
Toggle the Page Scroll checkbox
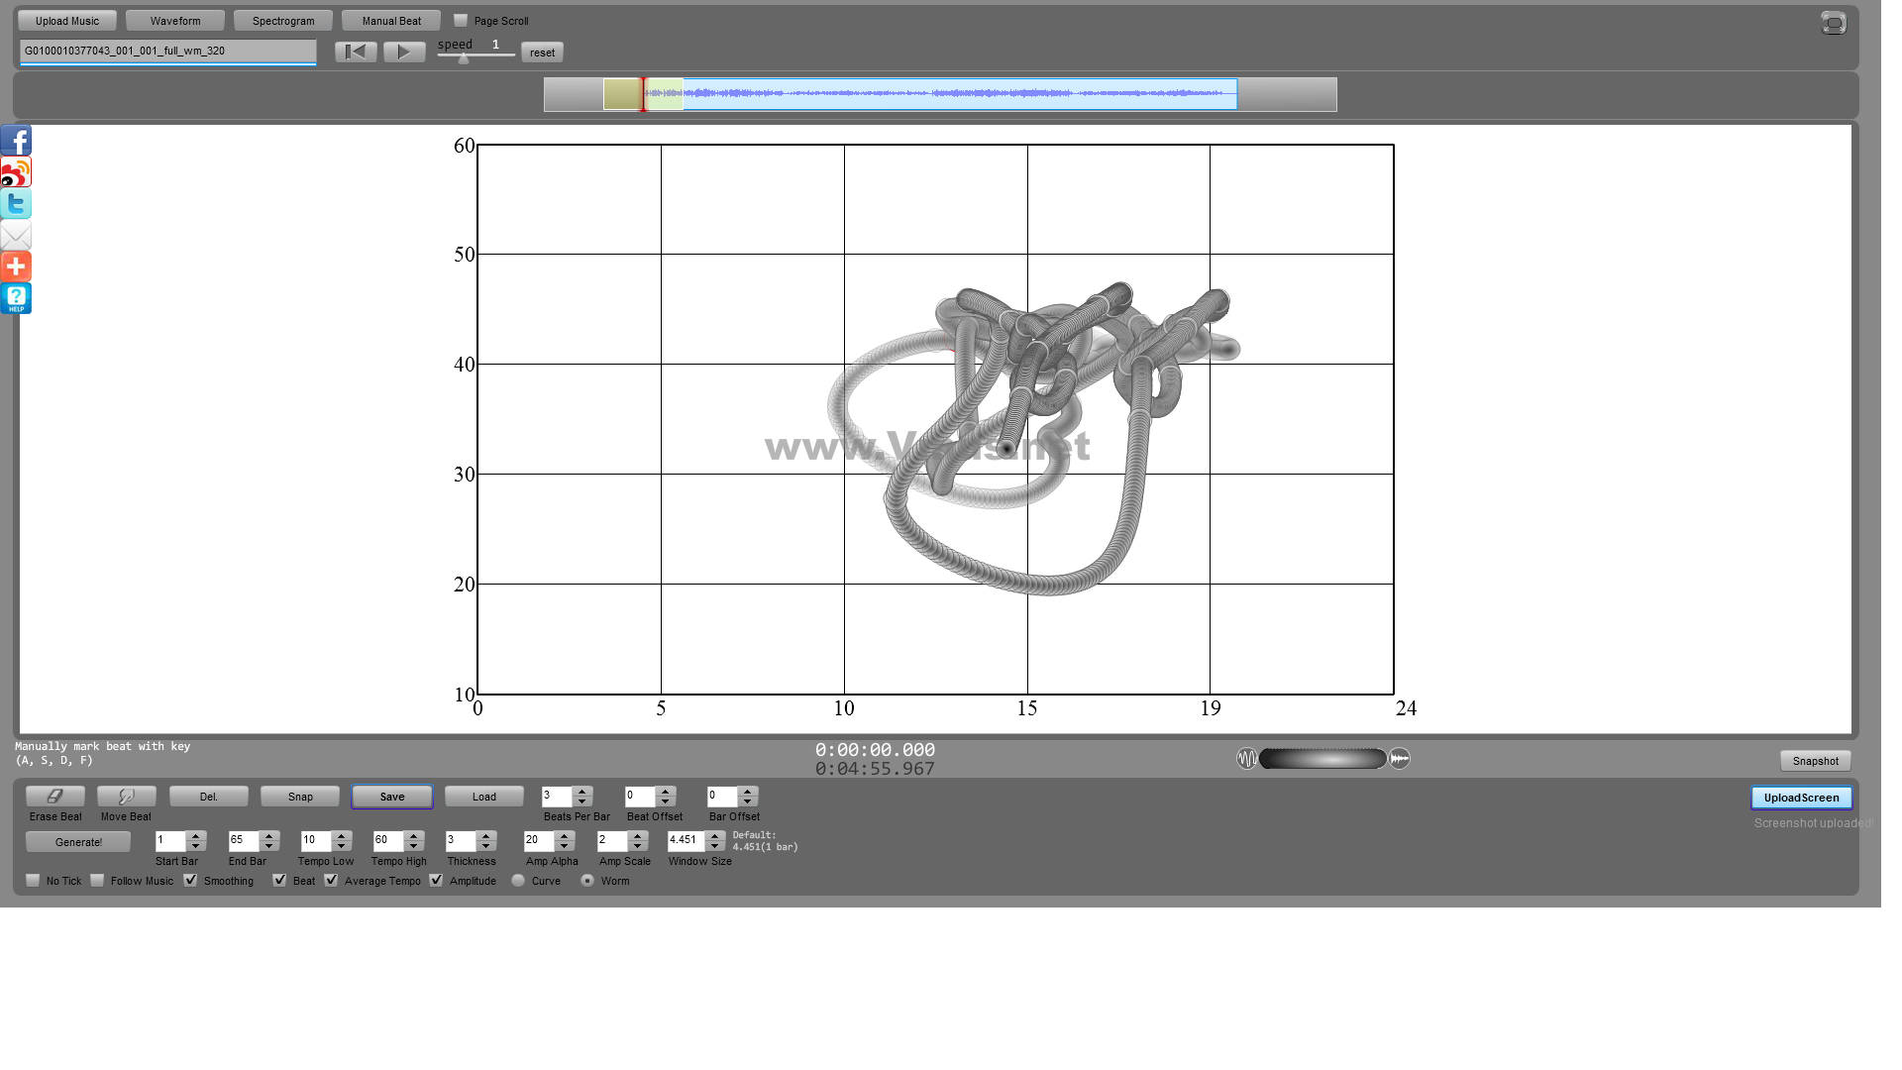(x=459, y=20)
